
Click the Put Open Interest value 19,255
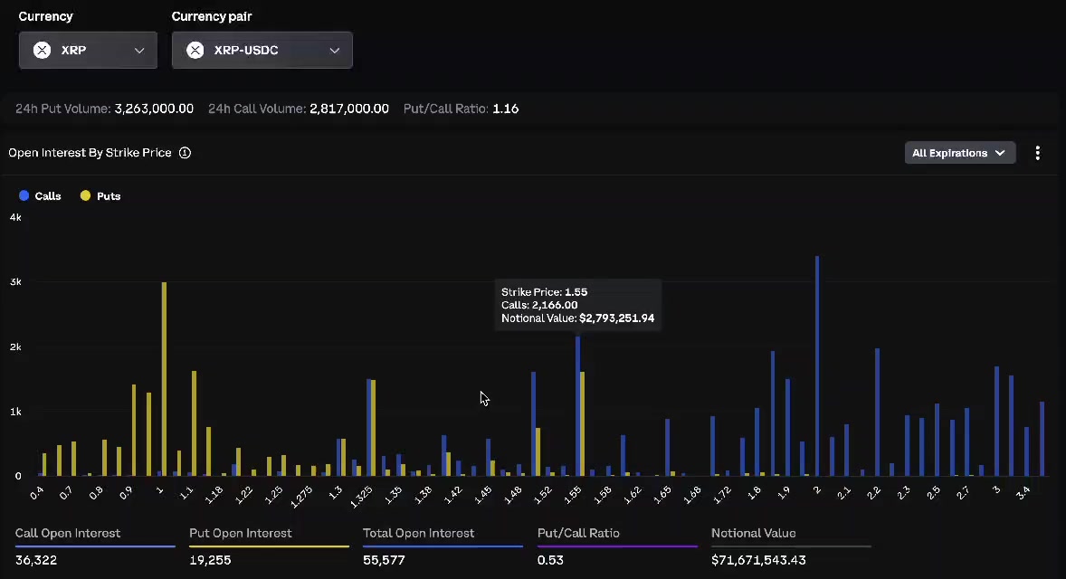point(210,560)
